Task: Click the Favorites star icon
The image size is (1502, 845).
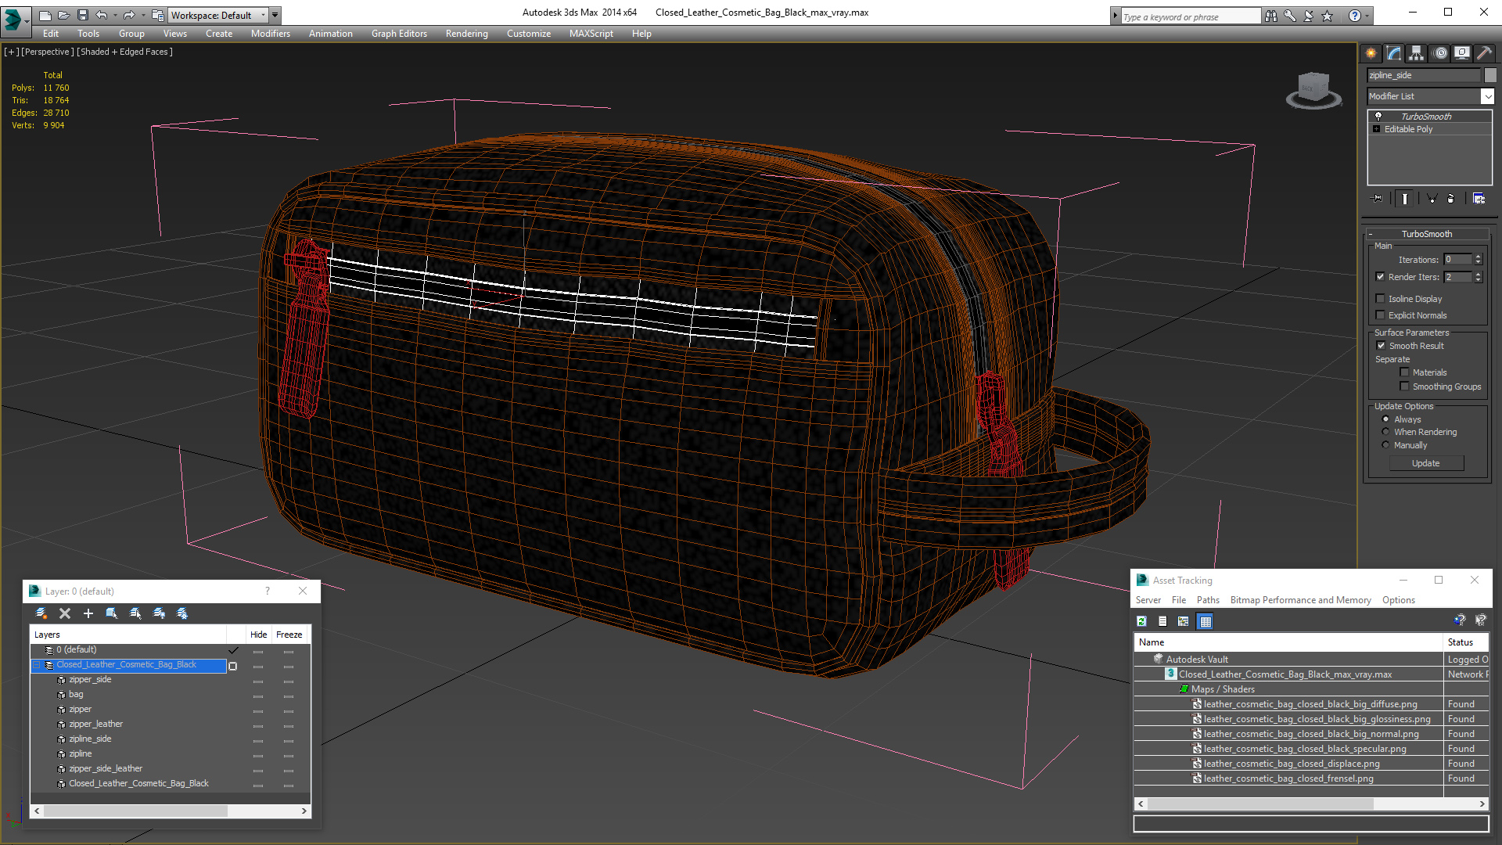Action: pos(1328,16)
